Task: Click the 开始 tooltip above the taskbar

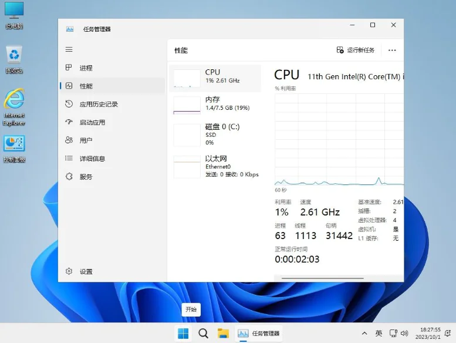Action: [191, 310]
